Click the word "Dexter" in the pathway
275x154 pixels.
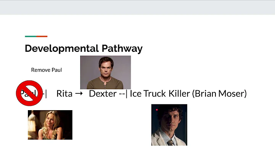(x=102, y=93)
